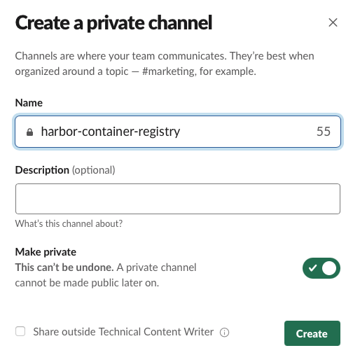
Task: Click the 'Create a private channel' heading
Action: pyautogui.click(x=113, y=23)
